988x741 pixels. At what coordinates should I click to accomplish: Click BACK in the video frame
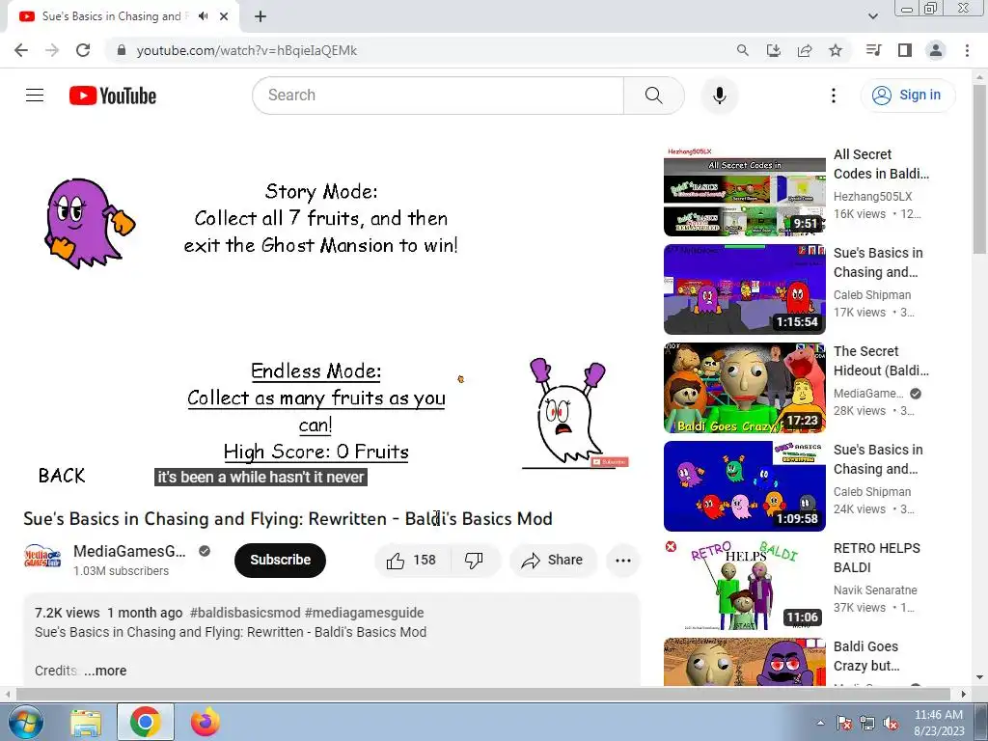pos(62,476)
